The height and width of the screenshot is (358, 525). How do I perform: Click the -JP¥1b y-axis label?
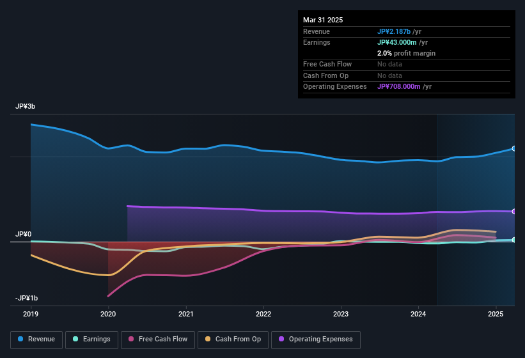click(x=26, y=298)
